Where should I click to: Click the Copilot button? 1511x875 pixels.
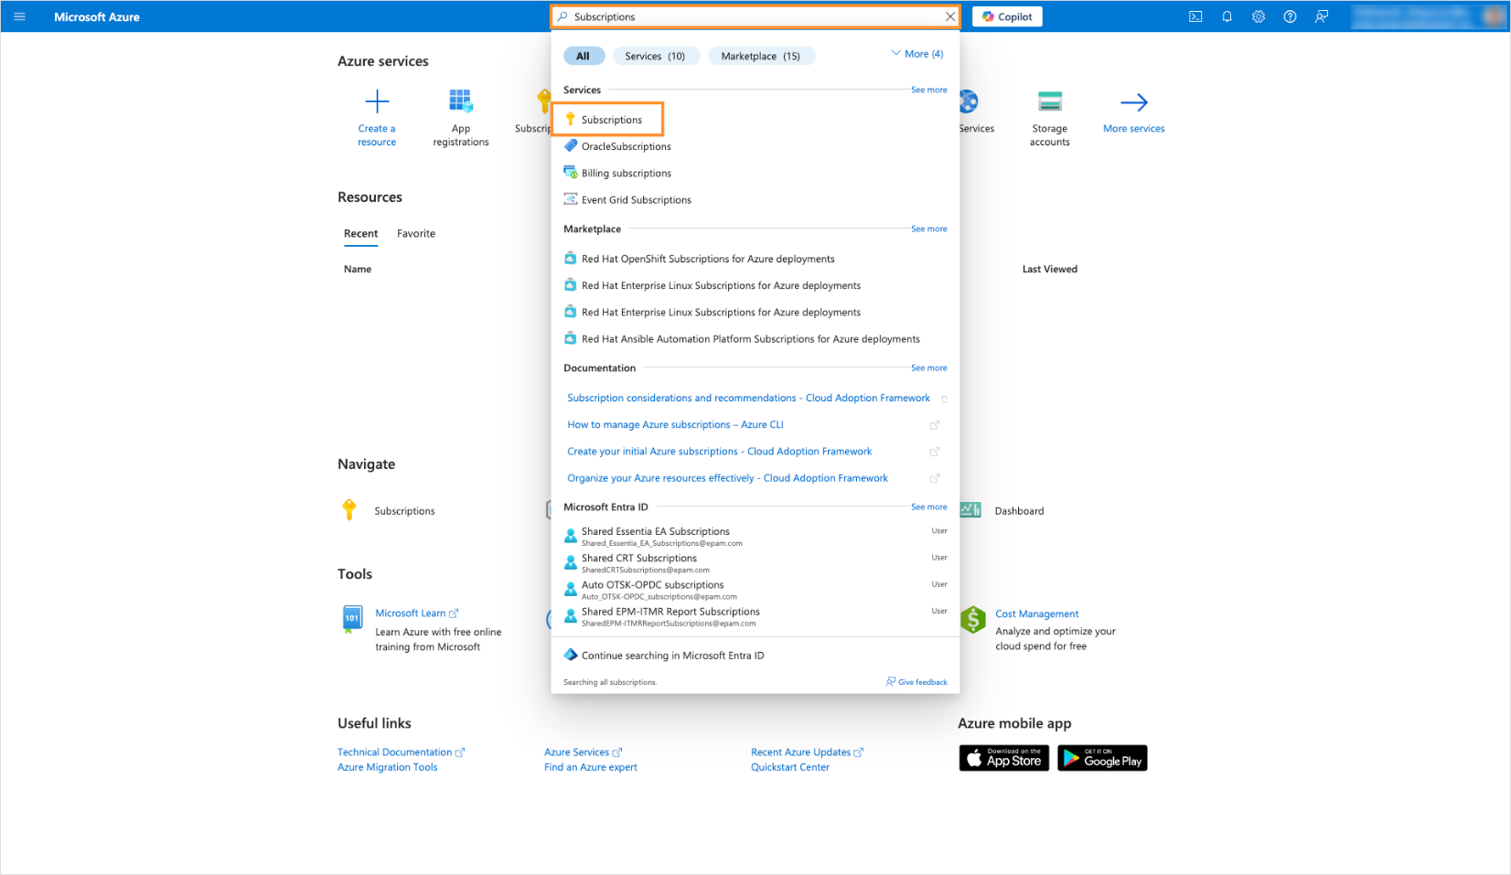(x=1007, y=16)
